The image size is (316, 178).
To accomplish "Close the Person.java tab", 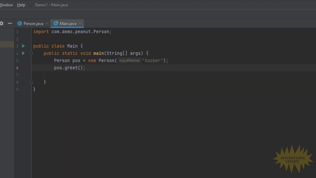I will (47, 24).
